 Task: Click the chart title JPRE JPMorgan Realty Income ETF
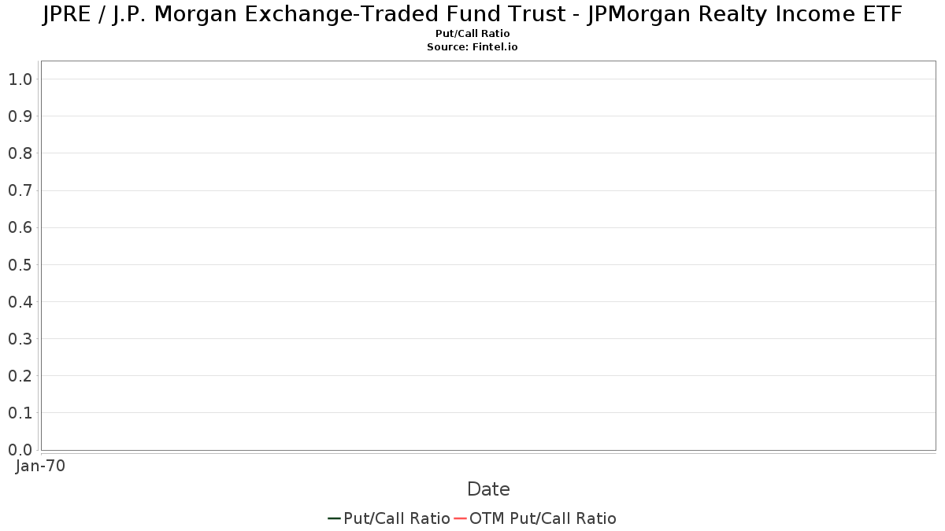(x=472, y=14)
